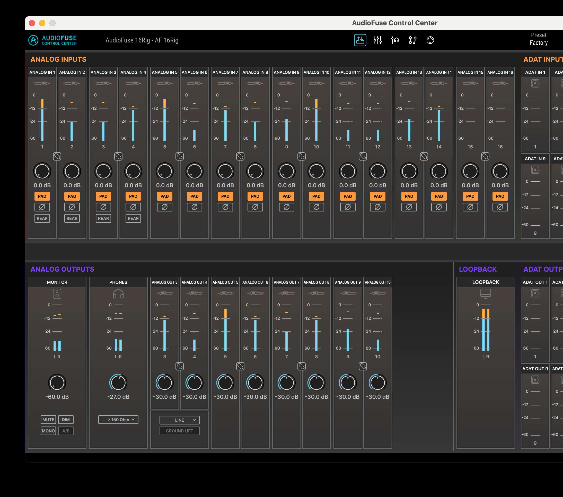563x497 pixels.
Task: Toggle stereo link for Analog Out 9-10
Action: tap(363, 366)
